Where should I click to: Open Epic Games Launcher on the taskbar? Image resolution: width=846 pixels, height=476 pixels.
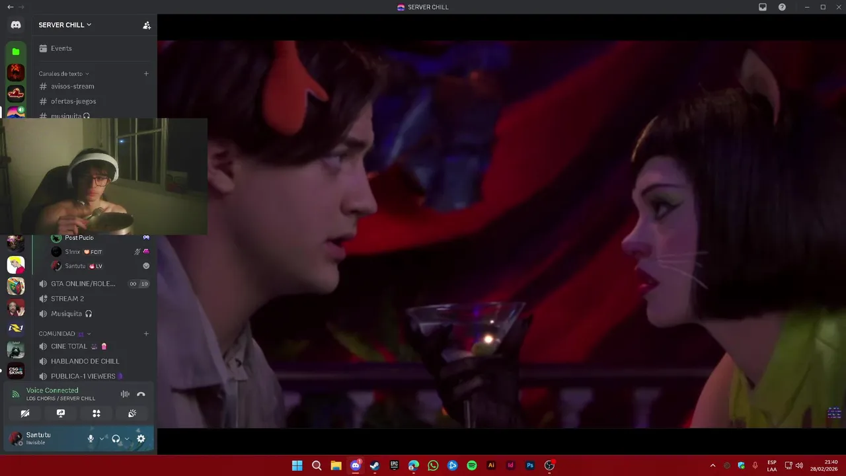click(394, 465)
